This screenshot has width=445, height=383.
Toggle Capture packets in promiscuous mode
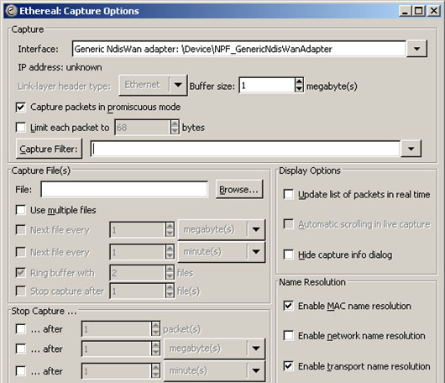20,108
